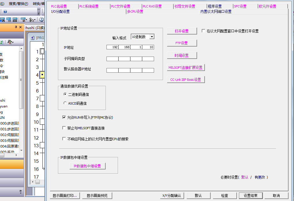Click the blue help question mark icon

5,12
